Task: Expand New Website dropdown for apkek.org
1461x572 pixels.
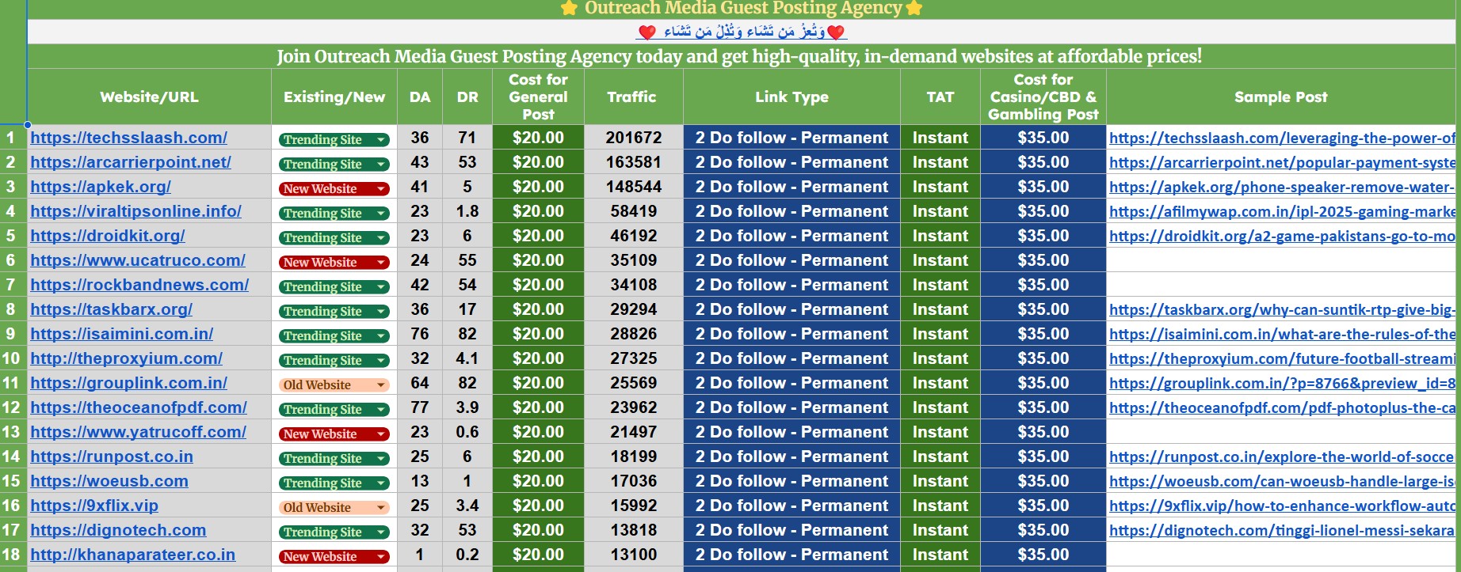Action: click(x=381, y=189)
